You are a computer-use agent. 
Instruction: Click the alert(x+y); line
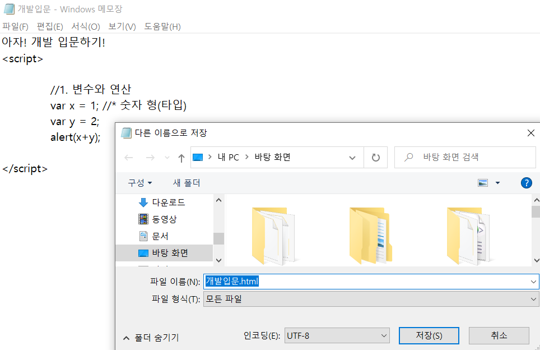(x=76, y=137)
